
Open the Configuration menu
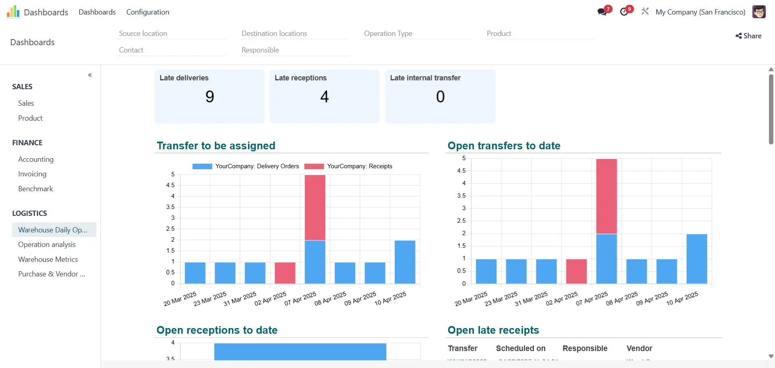148,12
